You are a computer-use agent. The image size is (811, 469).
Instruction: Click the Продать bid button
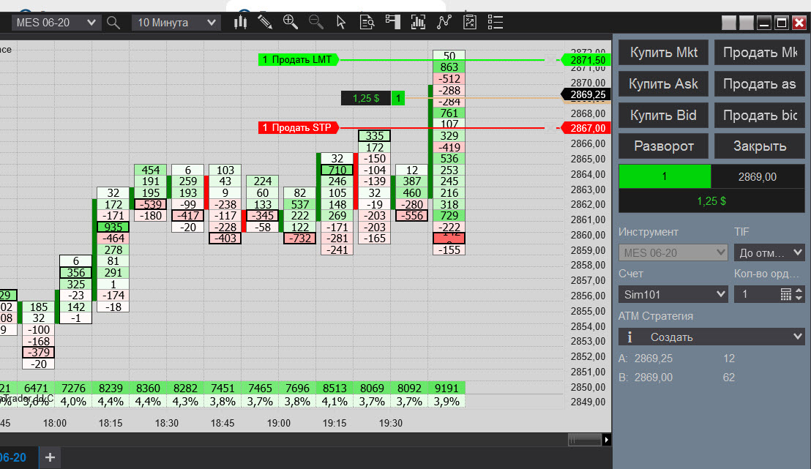coord(759,116)
